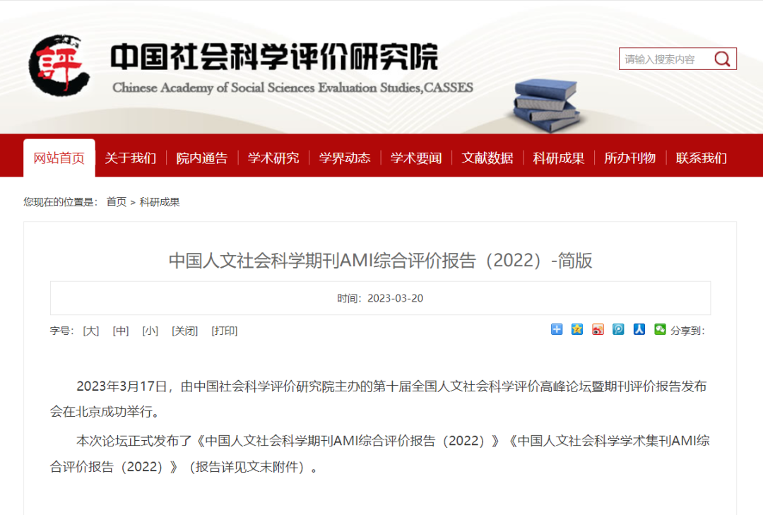Open the 所办刊物 menu item
Image resolution: width=763 pixels, height=515 pixels.
[x=629, y=158]
